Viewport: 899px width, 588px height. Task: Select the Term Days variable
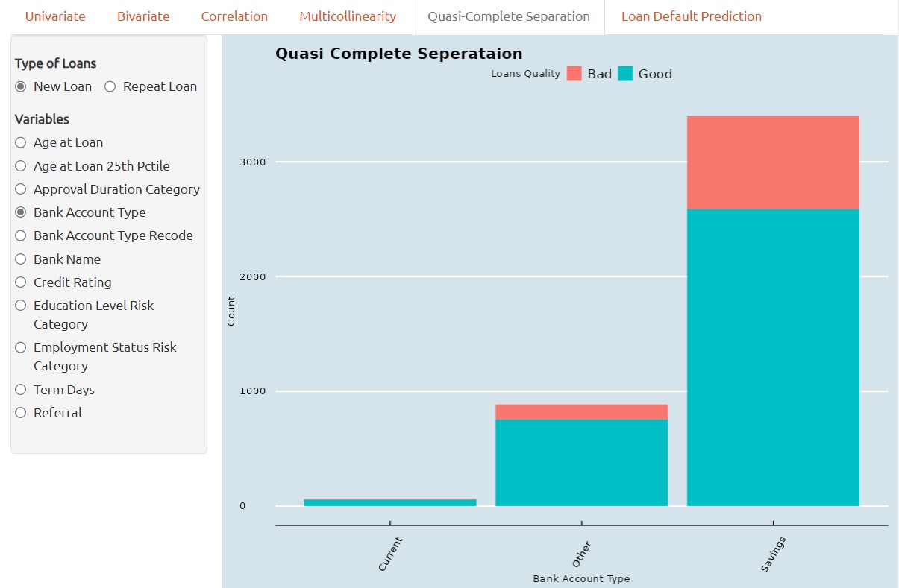coord(21,390)
